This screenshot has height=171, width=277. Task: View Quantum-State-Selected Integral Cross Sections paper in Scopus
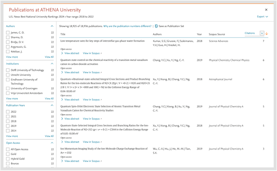pyautogui.click(x=92, y=142)
